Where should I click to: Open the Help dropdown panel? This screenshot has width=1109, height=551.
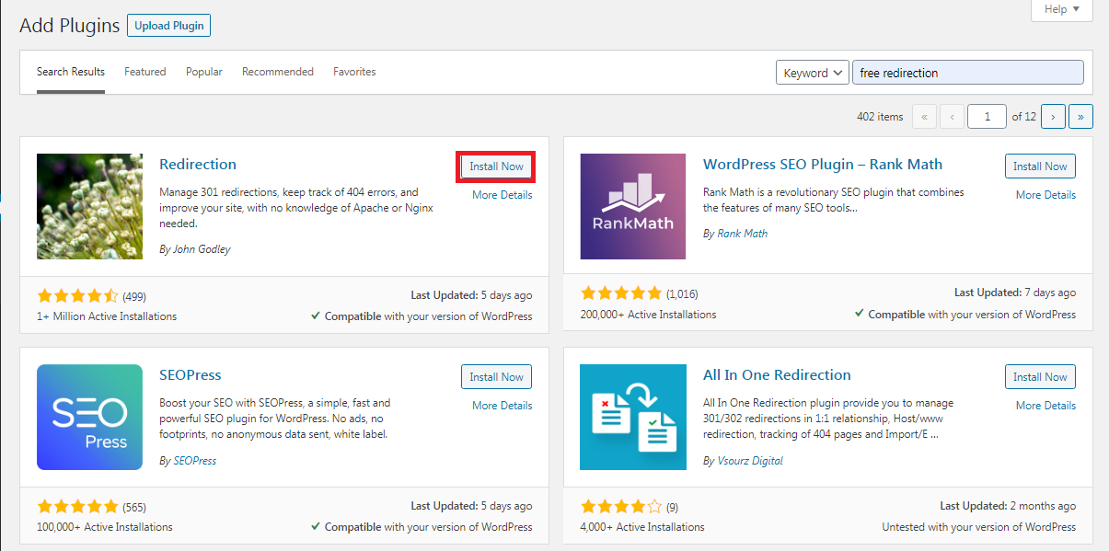1061,9
